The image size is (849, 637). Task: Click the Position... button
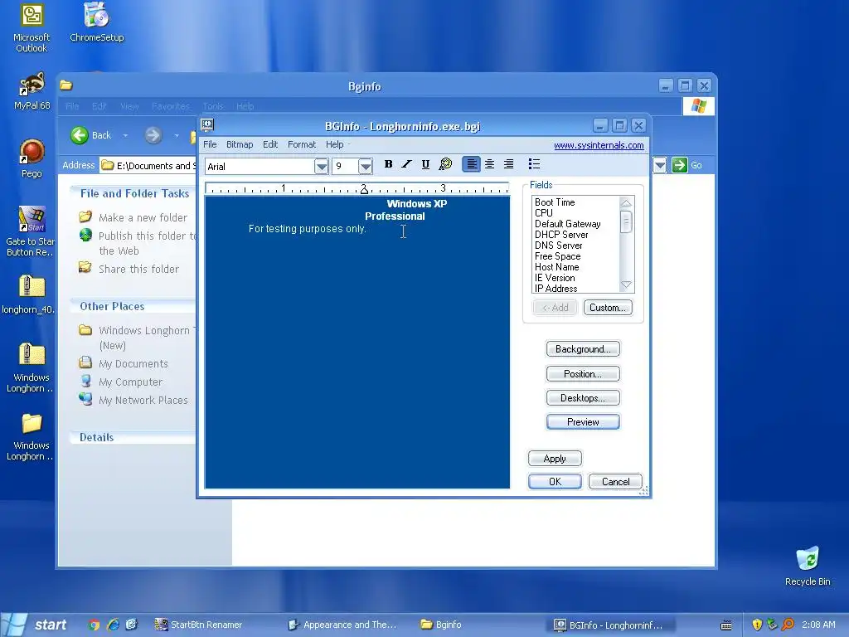click(583, 374)
